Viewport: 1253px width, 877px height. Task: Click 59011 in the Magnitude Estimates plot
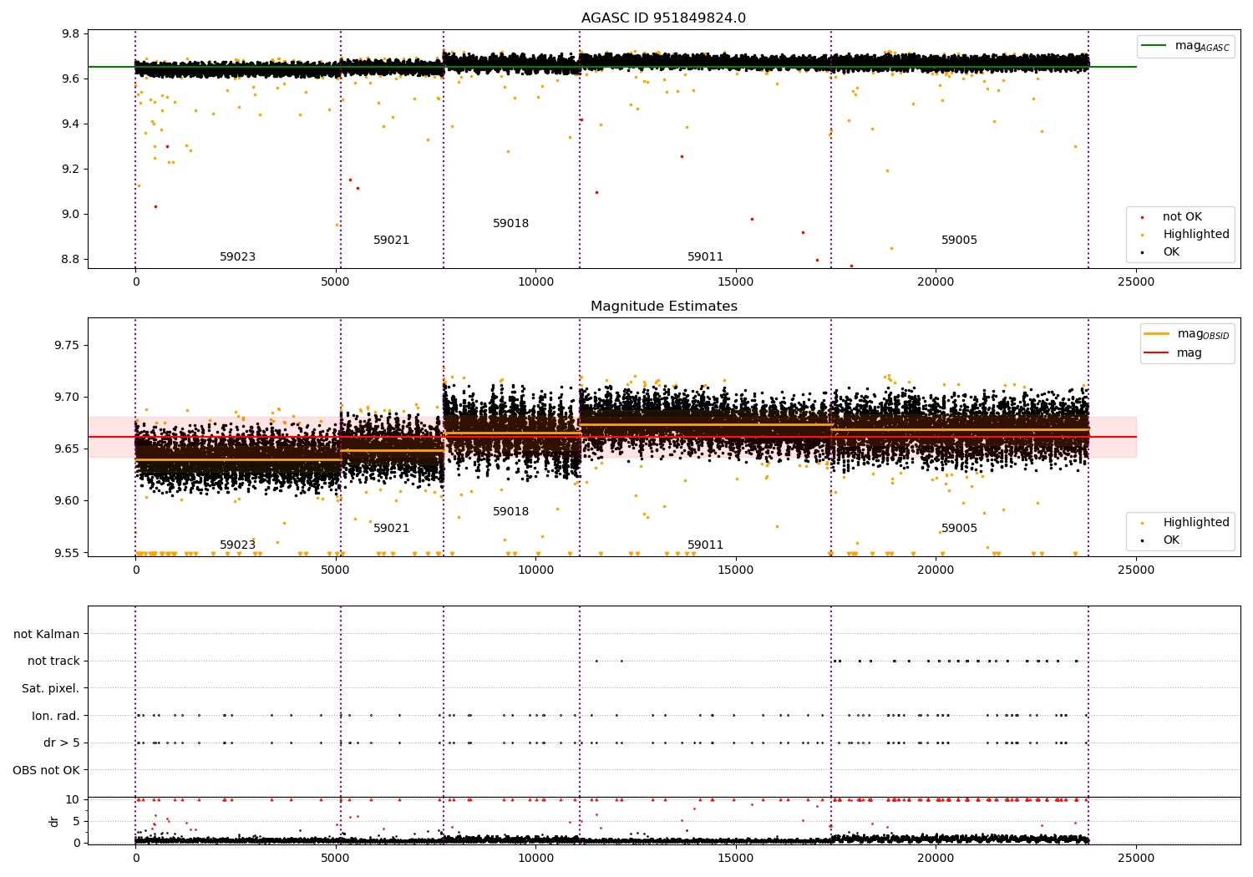tap(705, 545)
